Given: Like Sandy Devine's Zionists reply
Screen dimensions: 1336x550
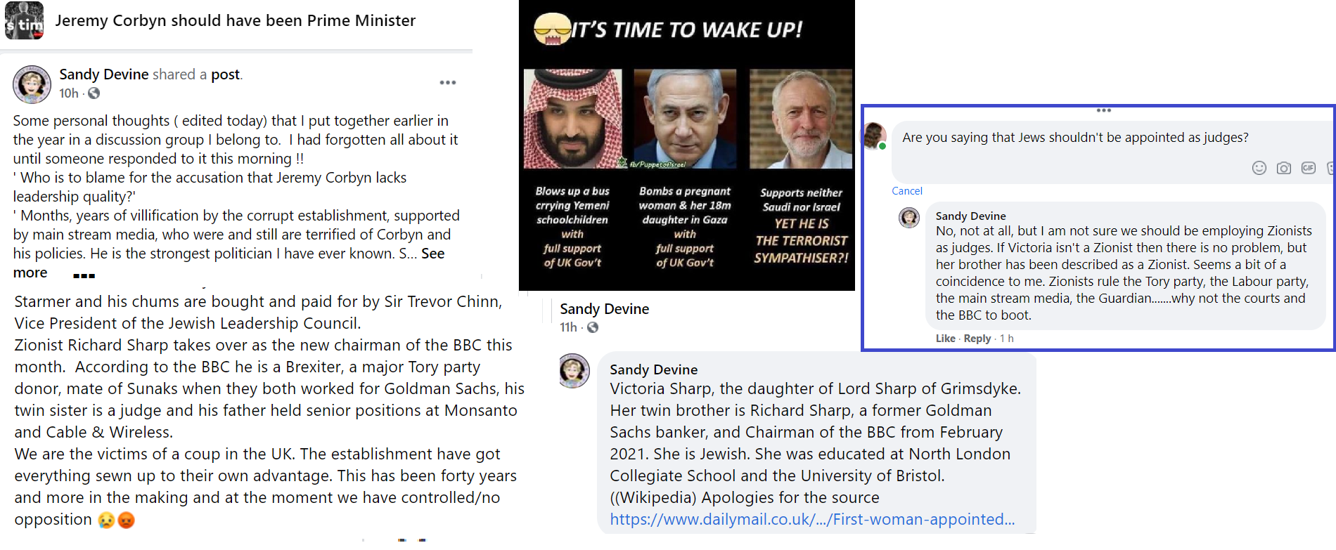Looking at the screenshot, I should 945,339.
